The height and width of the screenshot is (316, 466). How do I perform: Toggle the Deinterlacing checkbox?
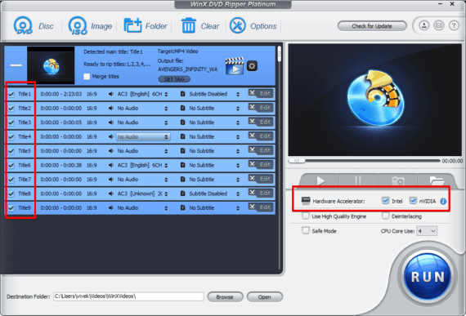point(385,216)
